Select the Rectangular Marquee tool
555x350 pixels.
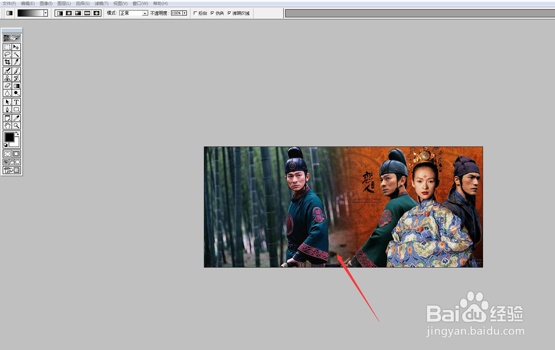(x=7, y=47)
